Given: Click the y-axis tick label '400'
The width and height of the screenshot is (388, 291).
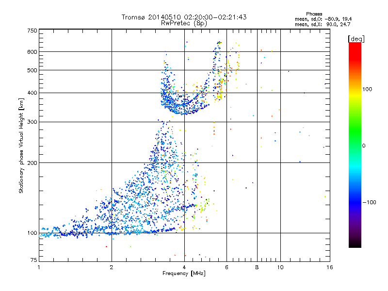Looking at the screenshot, I should coord(32,93).
